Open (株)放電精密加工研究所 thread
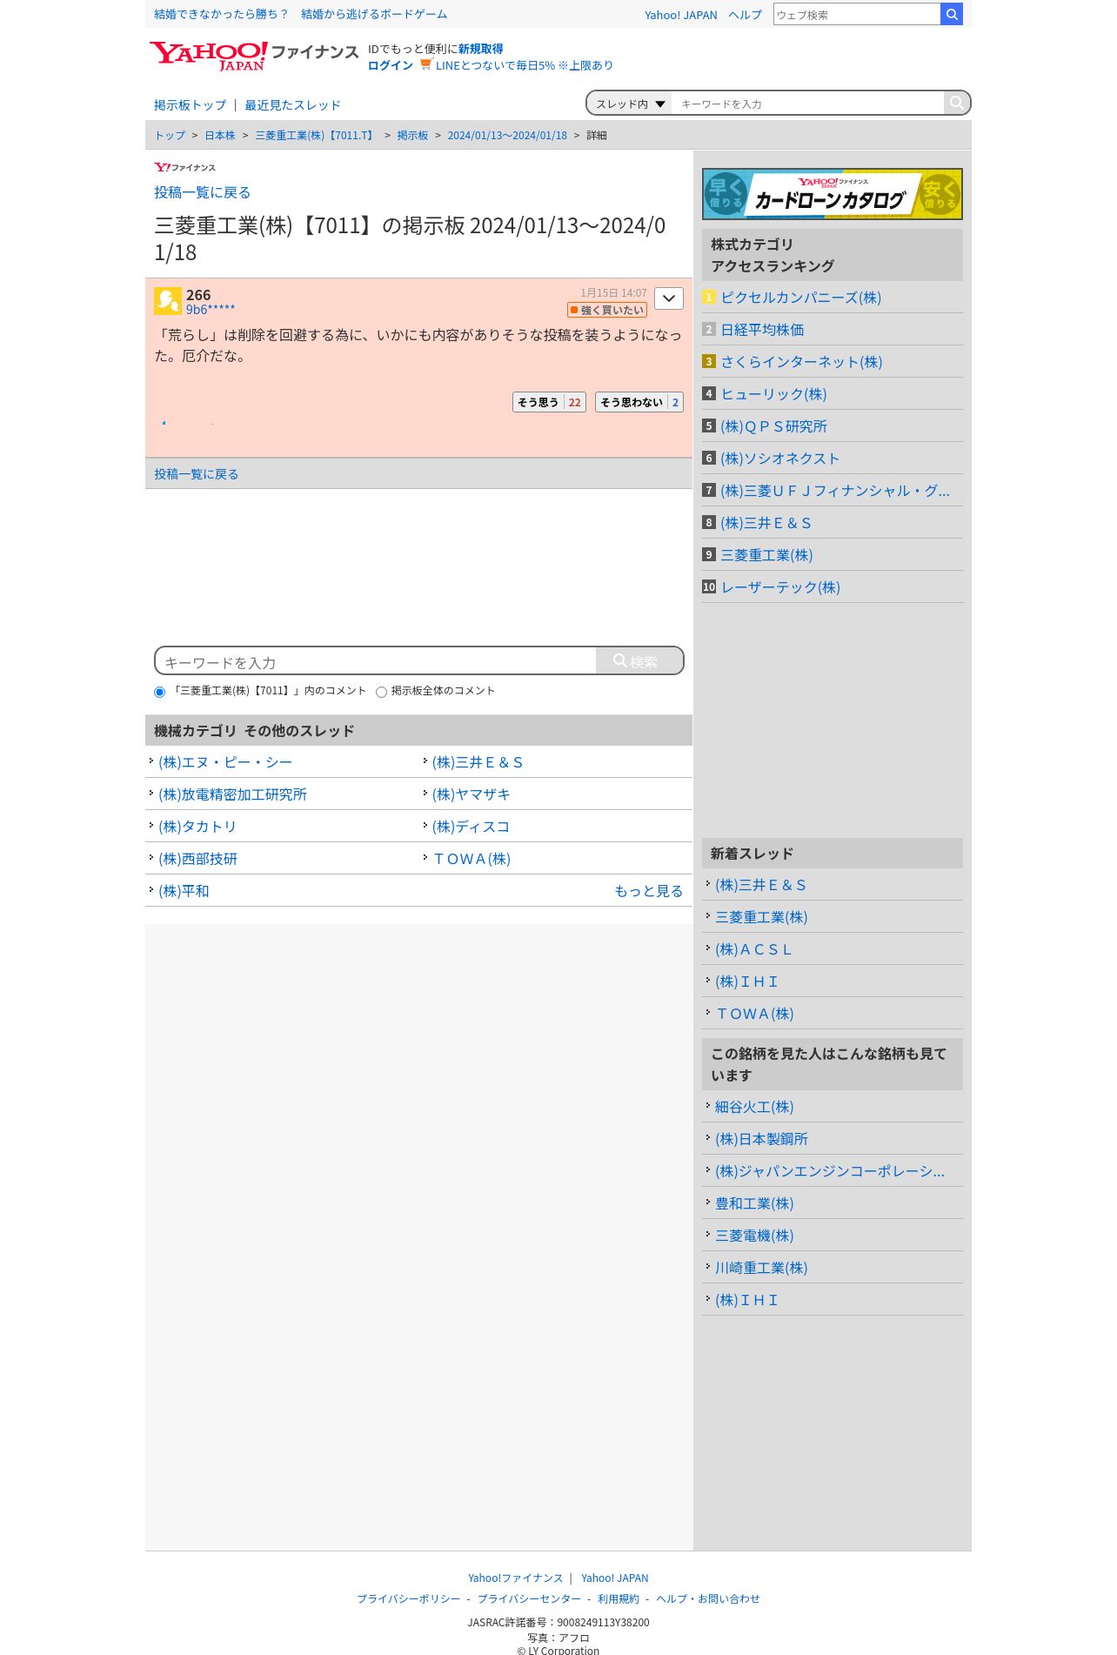 tap(232, 794)
